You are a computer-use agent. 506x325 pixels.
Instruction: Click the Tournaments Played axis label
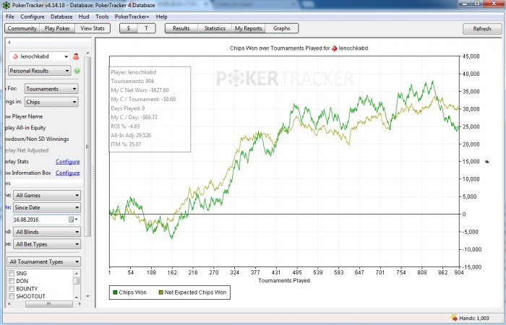point(284,280)
